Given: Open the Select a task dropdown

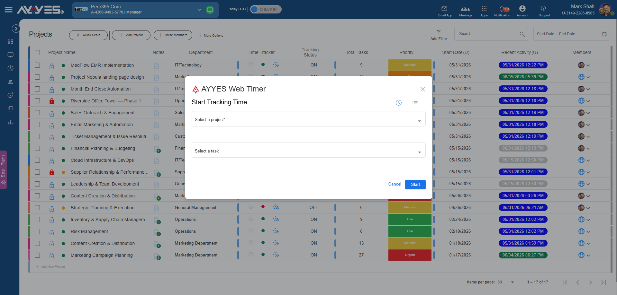Looking at the screenshot, I should [x=309, y=150].
